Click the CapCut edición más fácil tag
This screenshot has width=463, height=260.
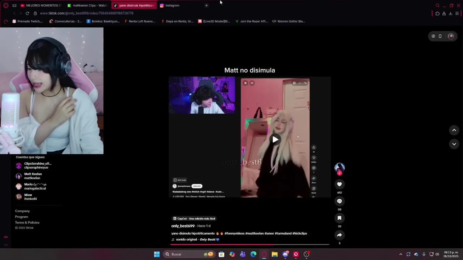click(x=194, y=218)
